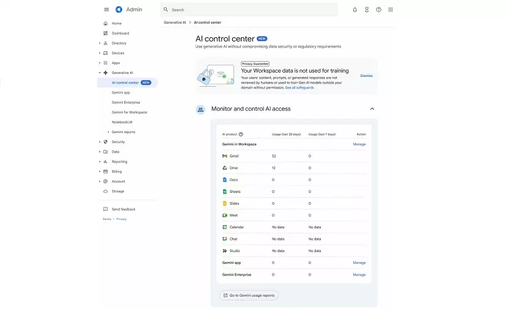The image size is (506, 309).
Task: Click the Directory person icon
Action: click(106, 43)
